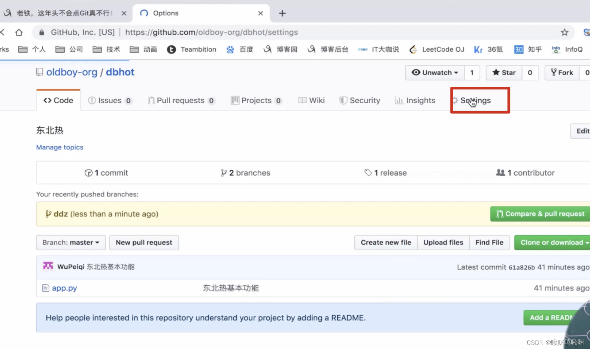Click the repository book icon
The width and height of the screenshot is (590, 349).
click(x=40, y=72)
